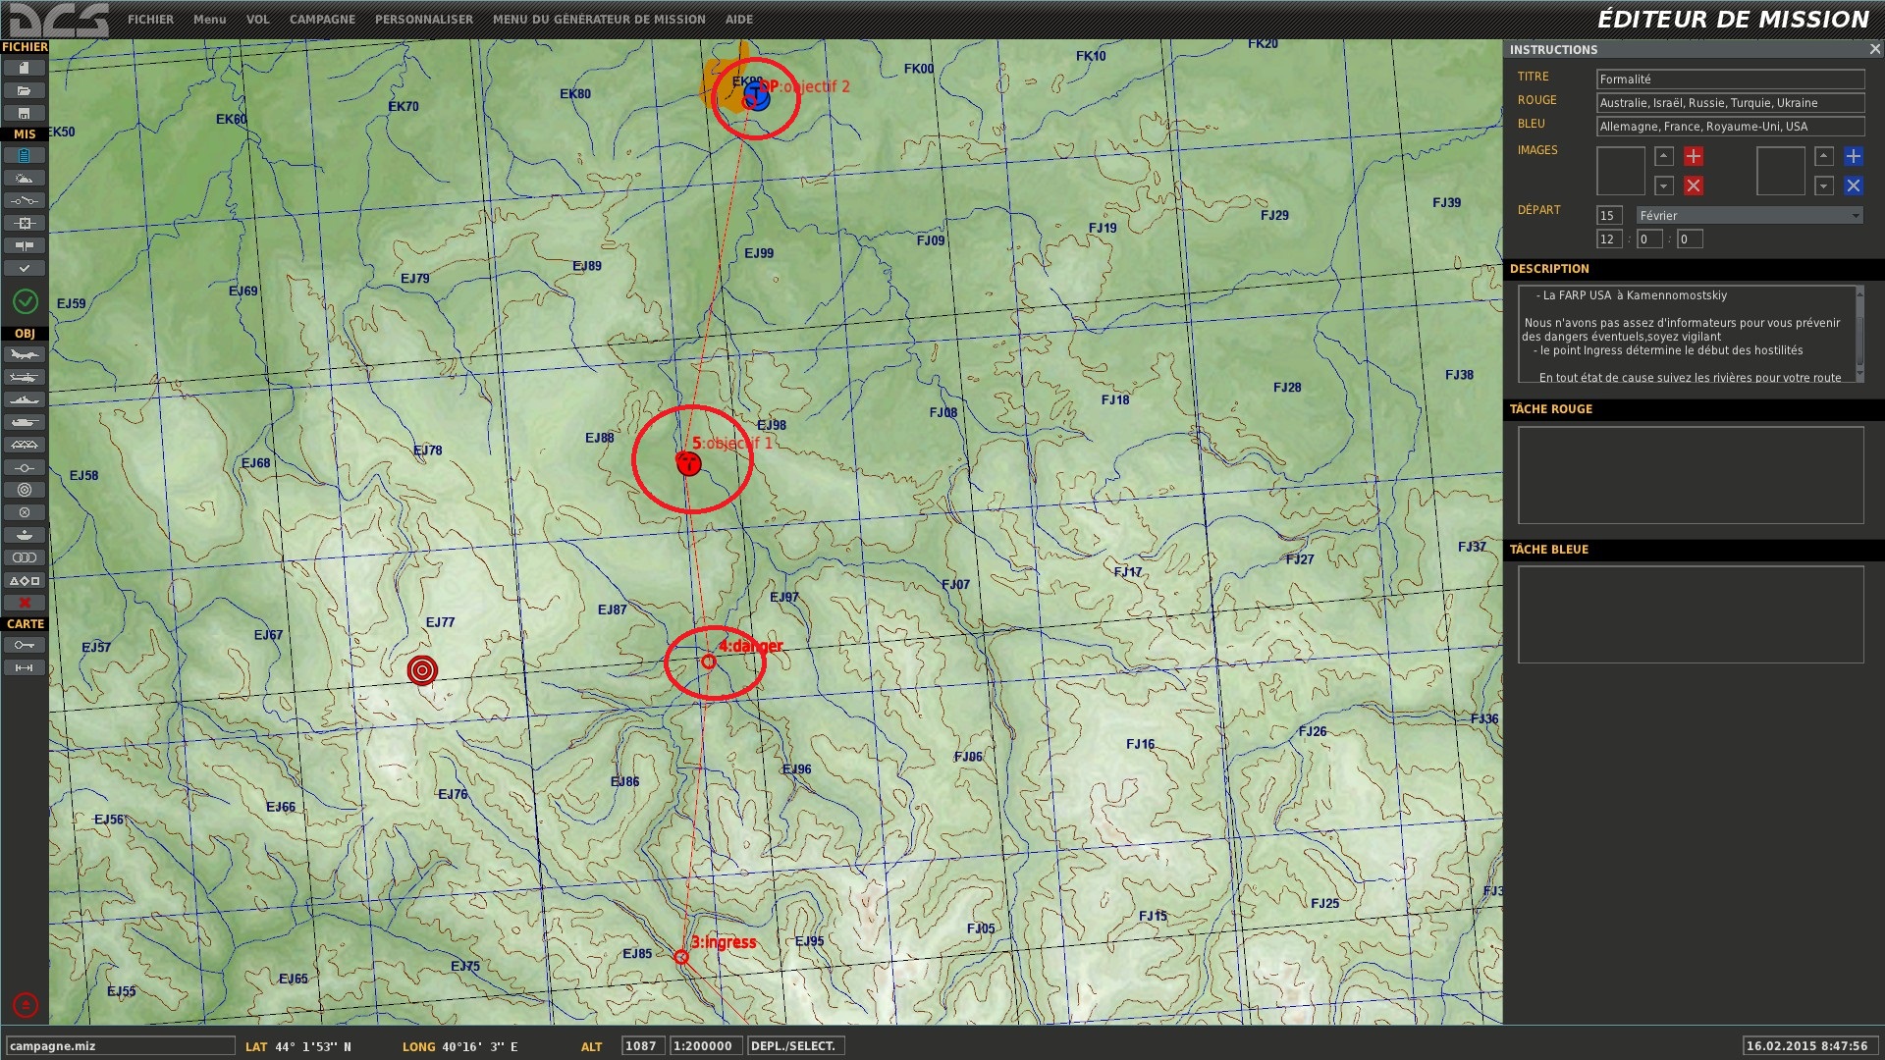
Task: Click campagne.miz filename in status bar
Action: tap(120, 1046)
